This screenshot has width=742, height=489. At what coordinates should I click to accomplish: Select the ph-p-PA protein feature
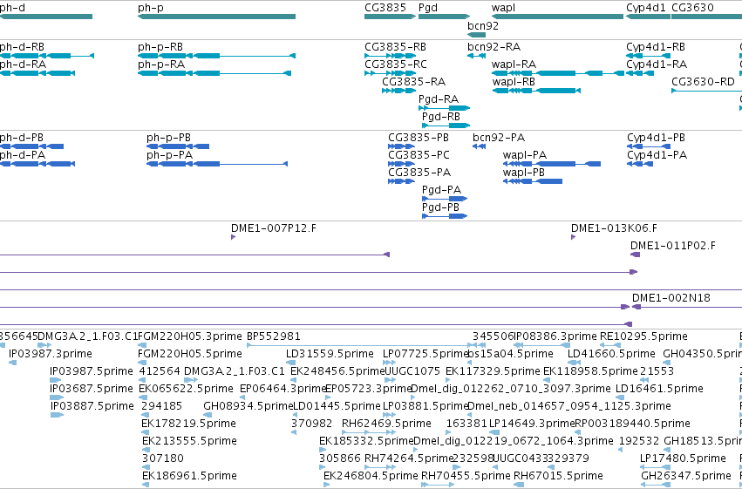pos(217,164)
